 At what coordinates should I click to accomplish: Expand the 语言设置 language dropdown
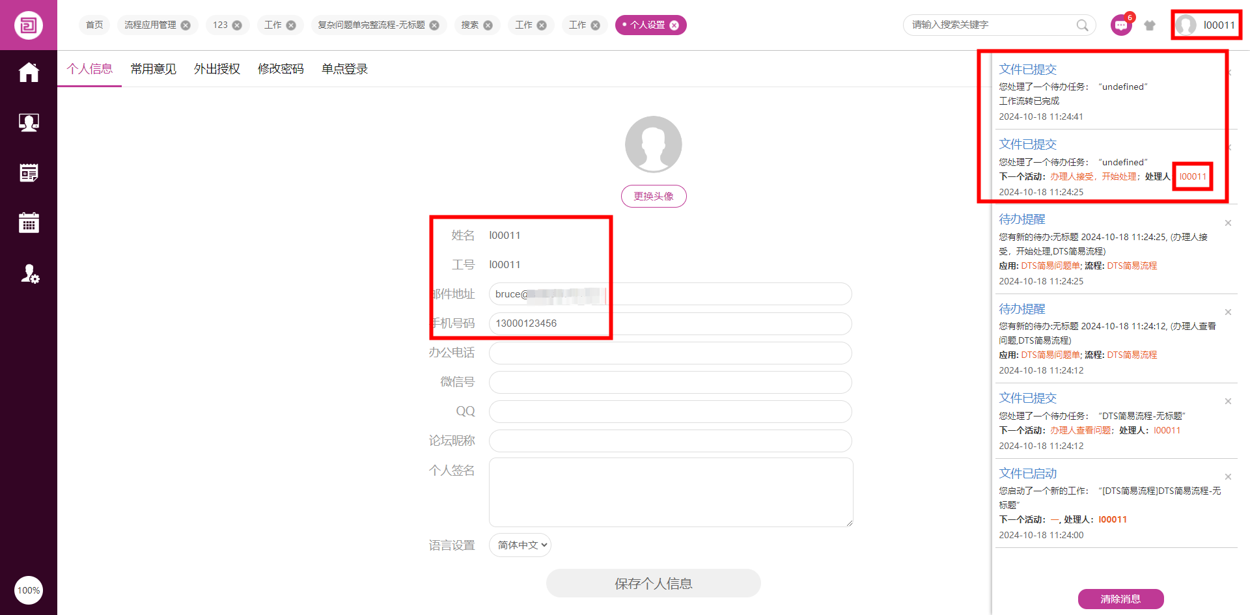[520, 545]
